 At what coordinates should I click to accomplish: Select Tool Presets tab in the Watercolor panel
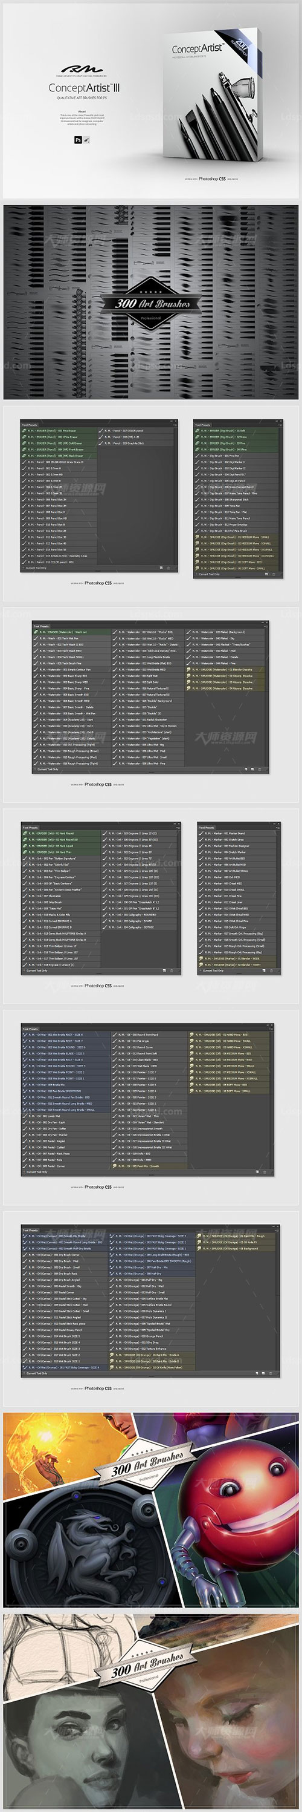[x=42, y=626]
